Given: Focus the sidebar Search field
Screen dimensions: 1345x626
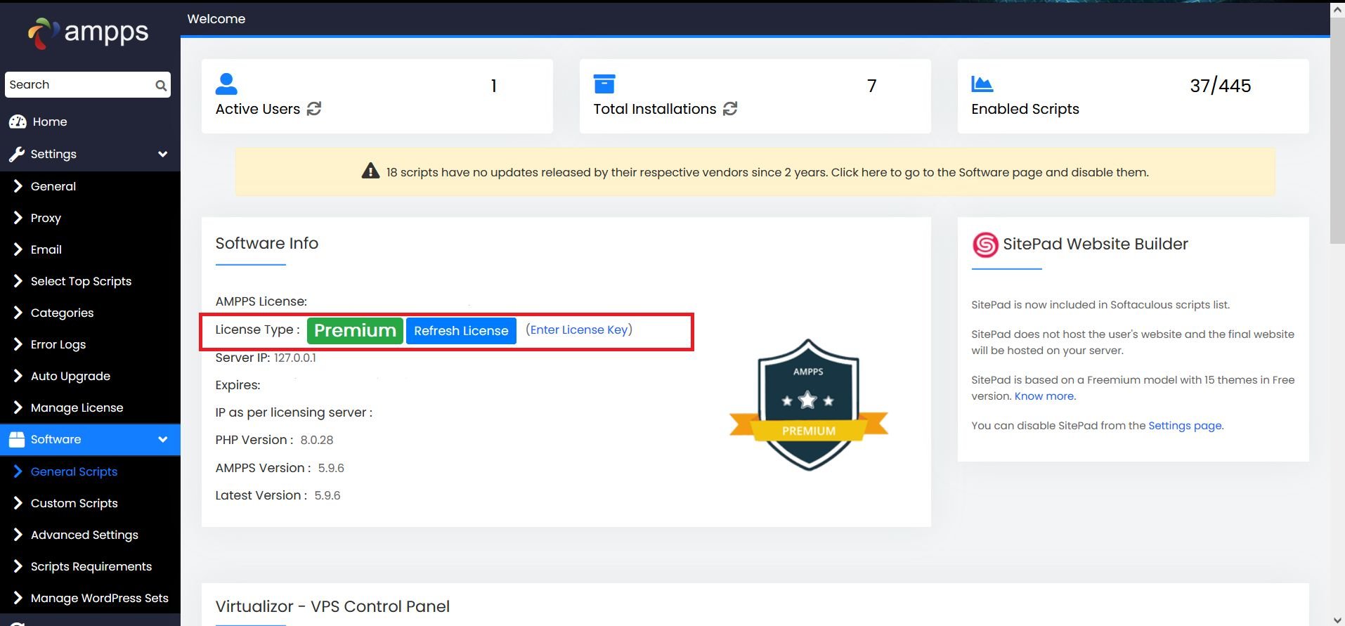Looking at the screenshot, I should click(x=79, y=85).
